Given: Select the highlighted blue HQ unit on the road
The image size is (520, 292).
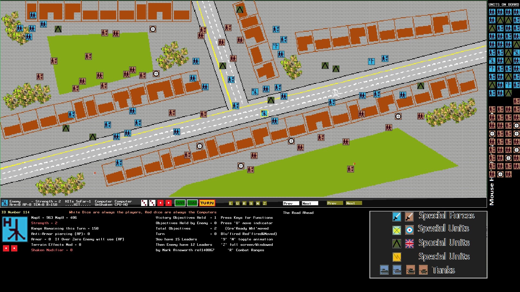Looking at the screenshot, I should (x=264, y=113).
